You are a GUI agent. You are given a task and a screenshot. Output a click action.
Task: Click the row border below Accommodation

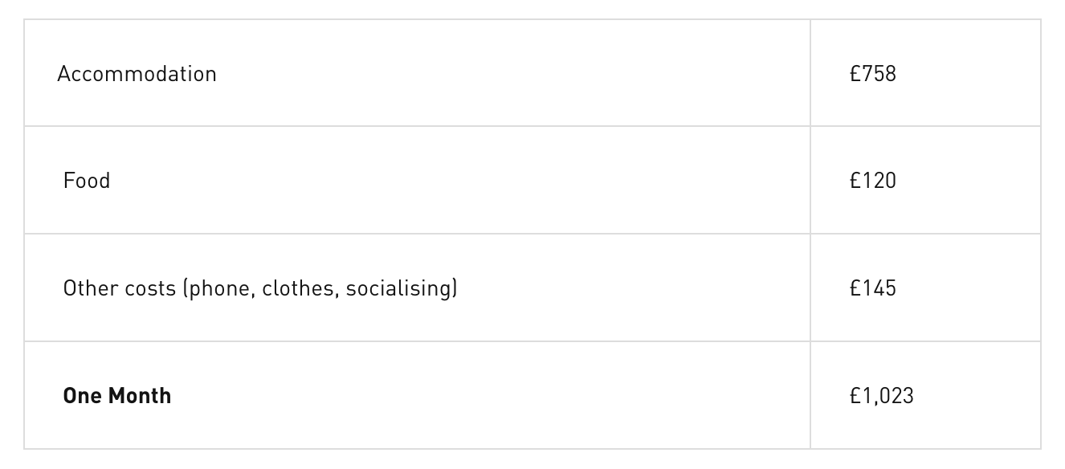tap(402, 126)
